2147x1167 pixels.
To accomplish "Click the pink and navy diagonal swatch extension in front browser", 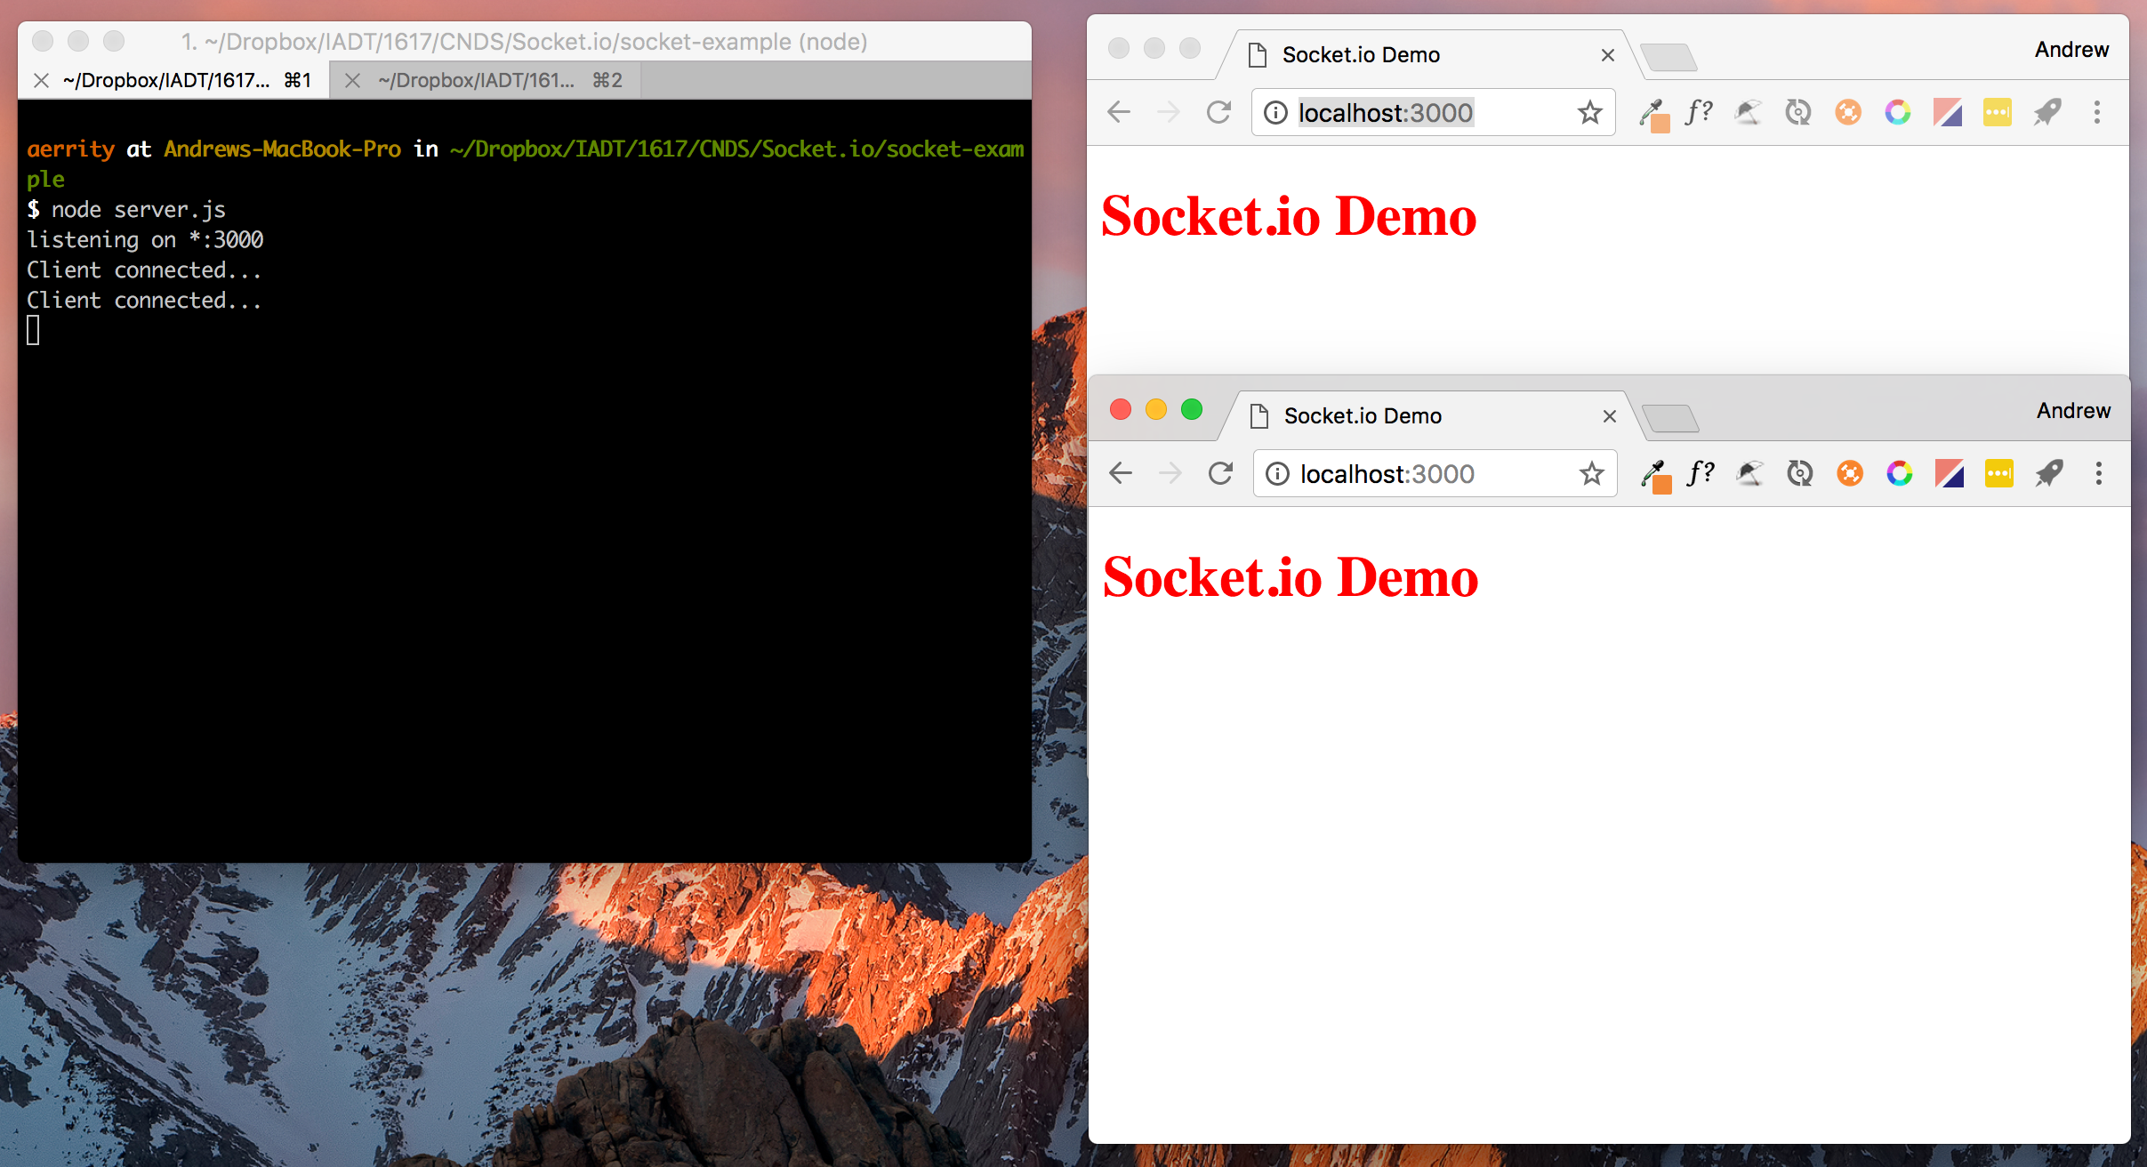I will pos(1950,473).
